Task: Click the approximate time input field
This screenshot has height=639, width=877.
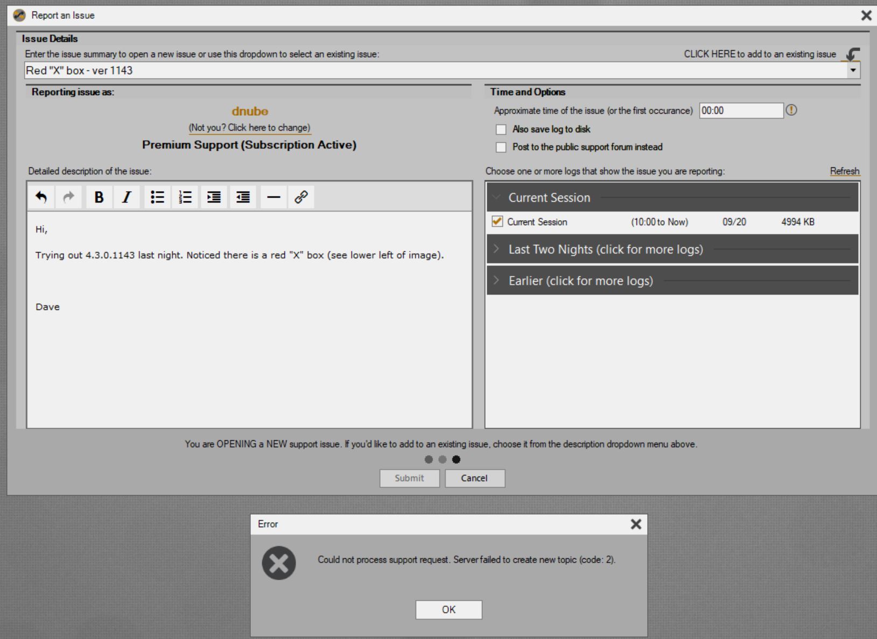Action: pyautogui.click(x=741, y=110)
